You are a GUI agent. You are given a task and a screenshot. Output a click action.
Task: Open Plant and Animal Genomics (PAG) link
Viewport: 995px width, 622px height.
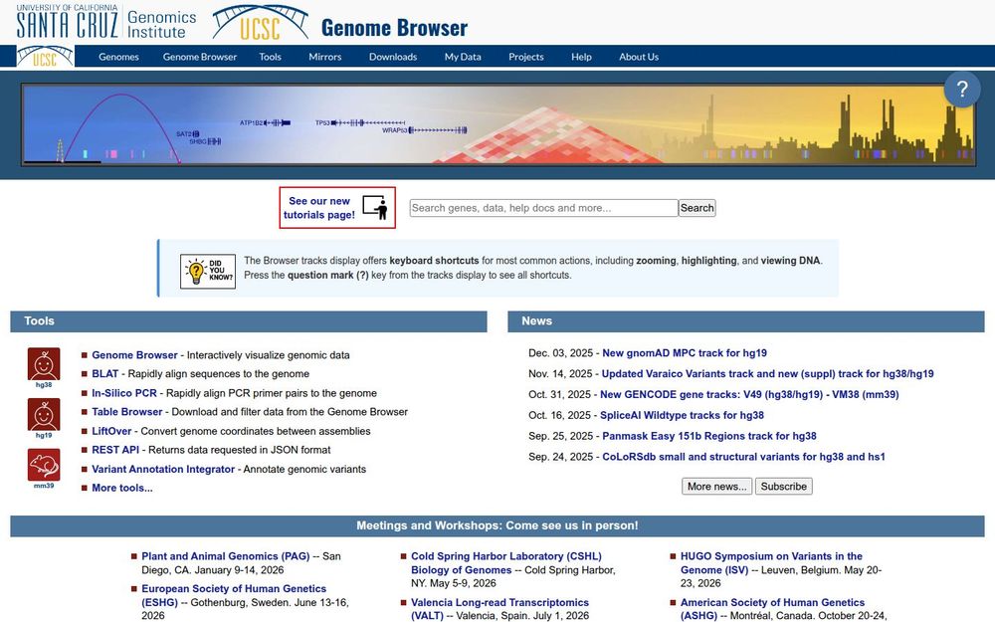(225, 556)
